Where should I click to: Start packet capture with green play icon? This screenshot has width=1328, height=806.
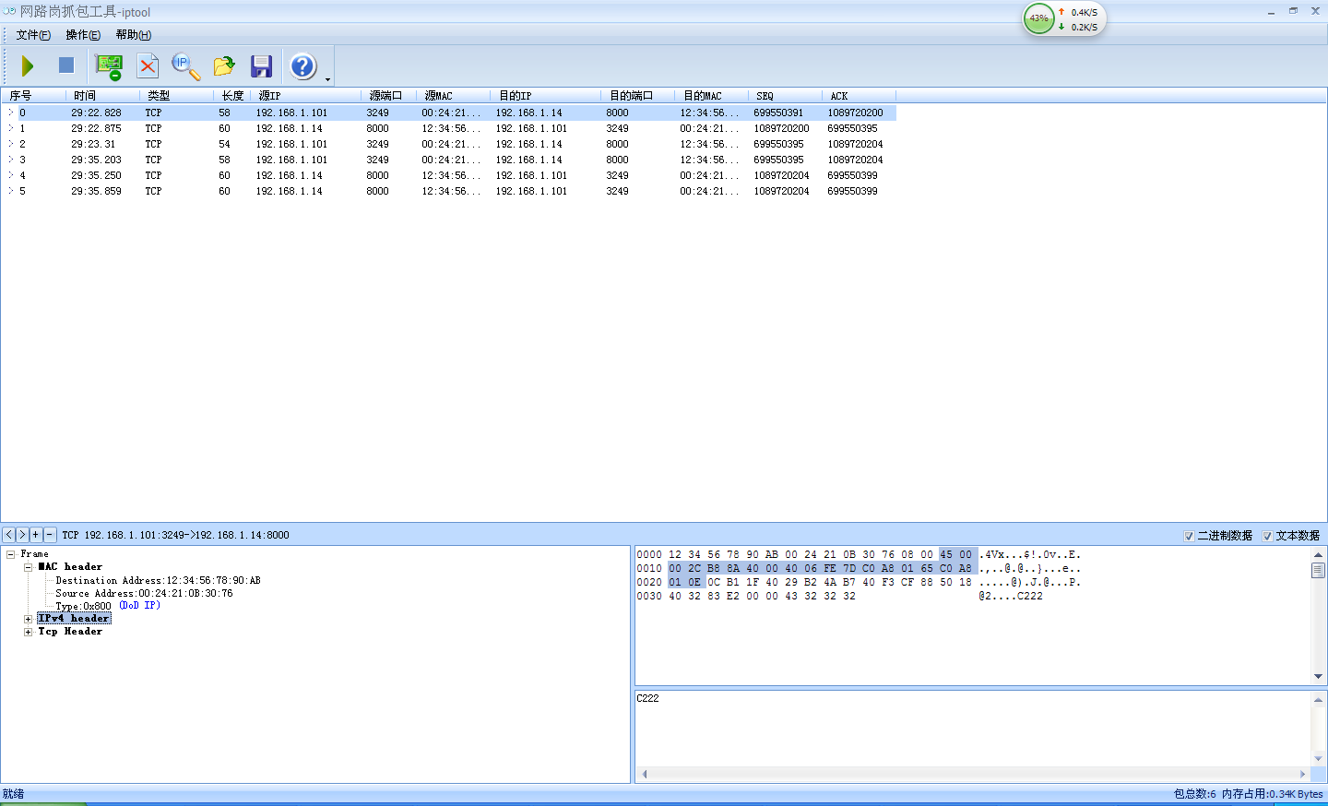point(28,66)
